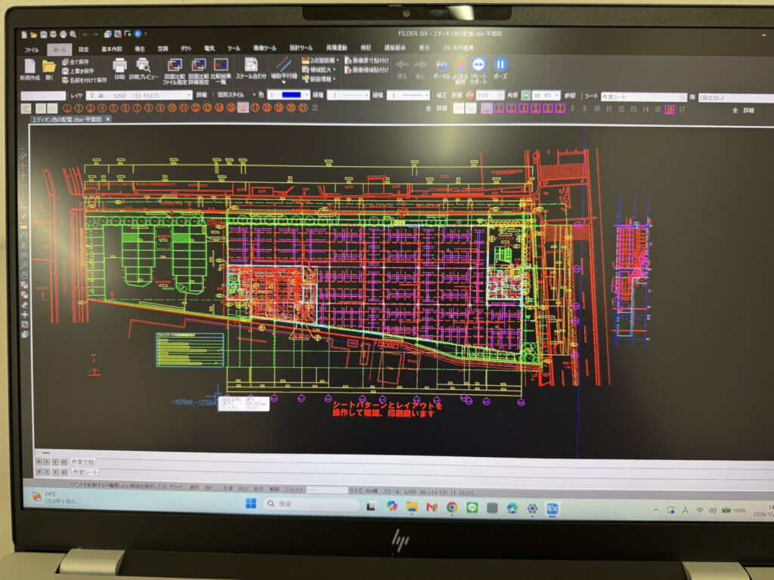Click FILDER SIX taskbar icon
The image size is (774, 580).
[x=552, y=508]
